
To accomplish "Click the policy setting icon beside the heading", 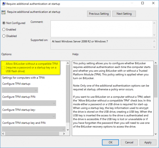I will tap(4, 12).
